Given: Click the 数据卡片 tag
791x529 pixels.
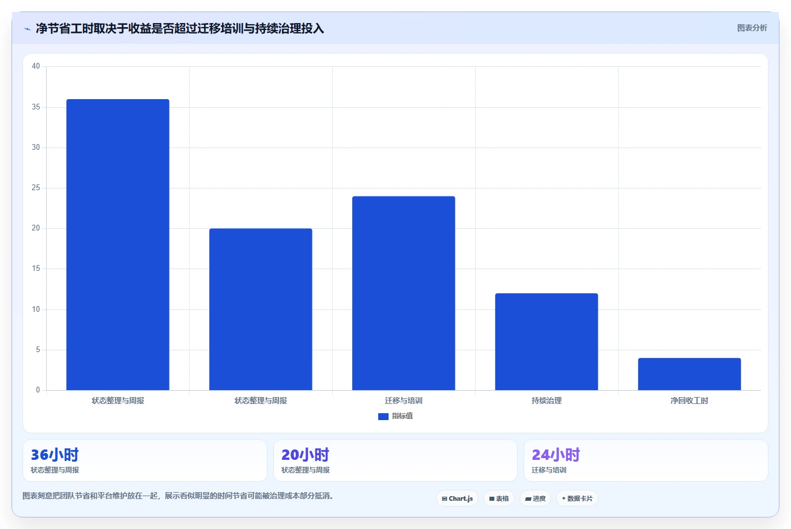Looking at the screenshot, I should click(577, 498).
